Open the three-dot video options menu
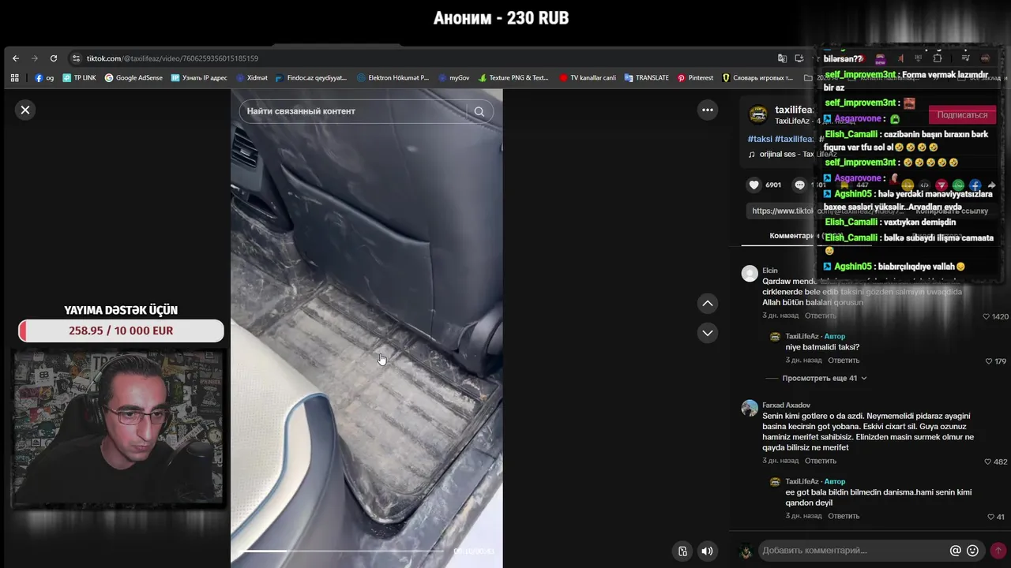Screen dimensions: 1011x568 click(x=708, y=110)
